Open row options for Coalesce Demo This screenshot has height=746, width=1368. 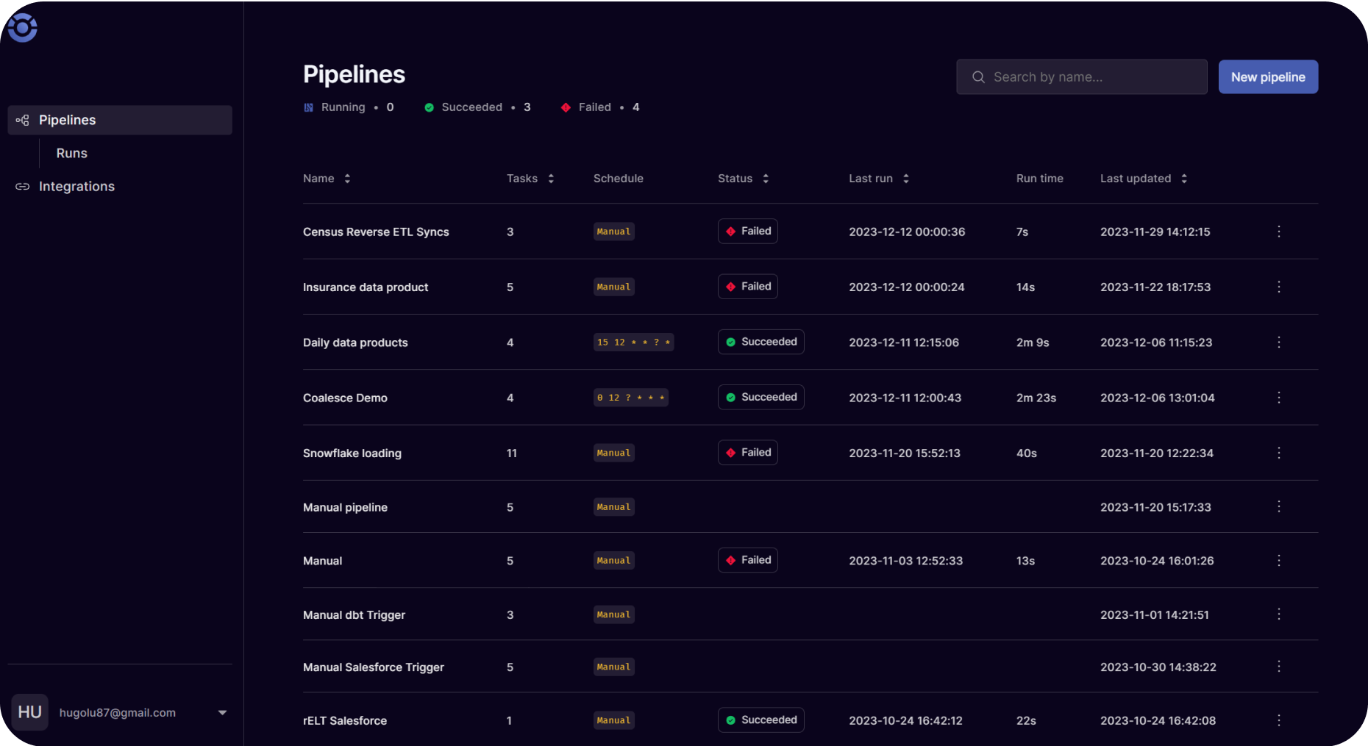[1279, 398]
